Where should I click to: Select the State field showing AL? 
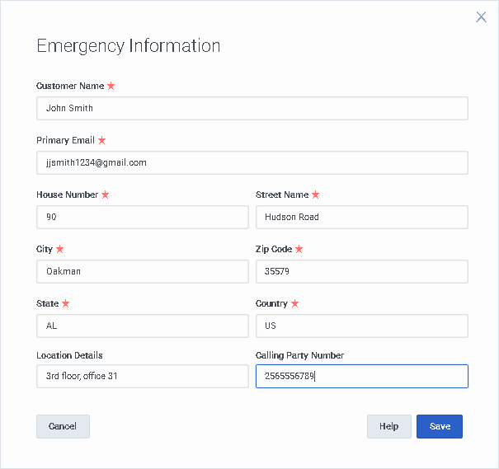coord(142,326)
